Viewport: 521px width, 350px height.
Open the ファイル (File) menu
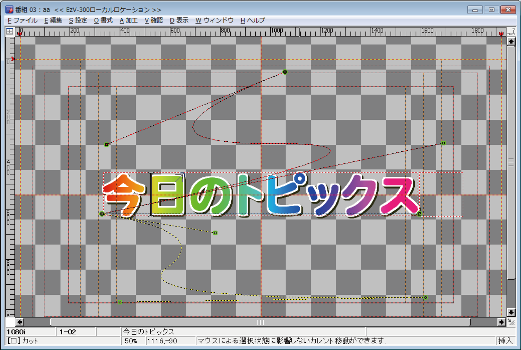pos(23,20)
